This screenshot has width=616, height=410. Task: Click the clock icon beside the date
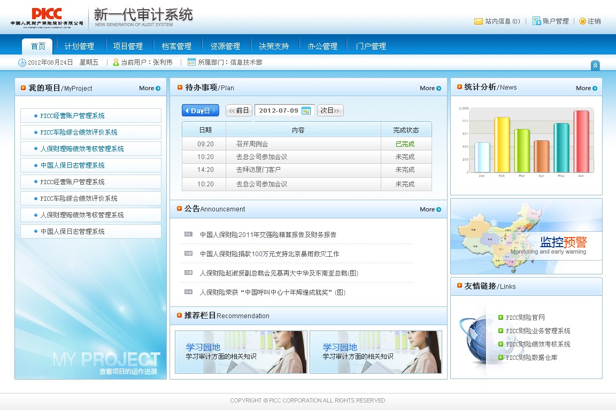(22, 62)
